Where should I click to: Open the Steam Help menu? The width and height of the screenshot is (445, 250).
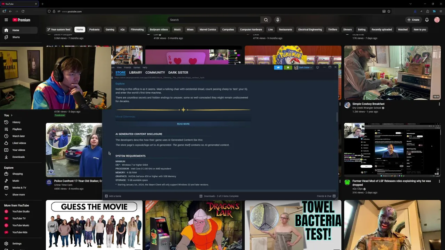click(x=145, y=67)
